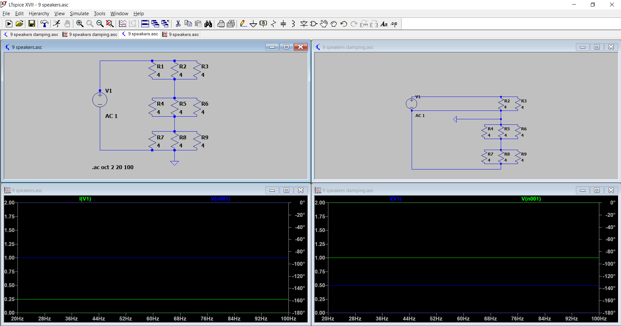Open the Hierarchy menu
This screenshot has width=621, height=326.
pos(39,14)
